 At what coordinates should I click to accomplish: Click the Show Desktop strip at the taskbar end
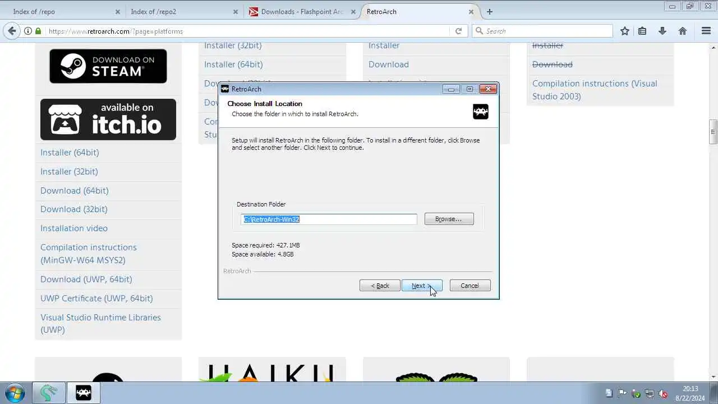pos(714,393)
